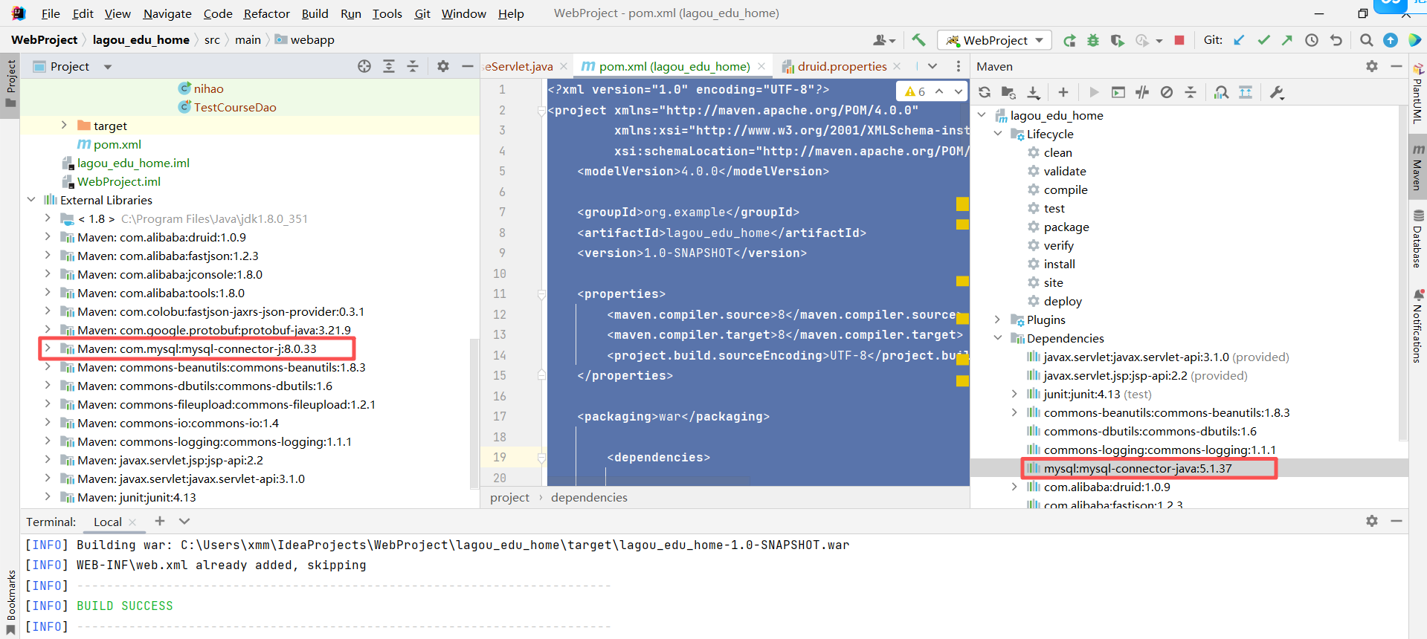
Task: Switch to the druid.properties editor tab
Action: (x=842, y=66)
